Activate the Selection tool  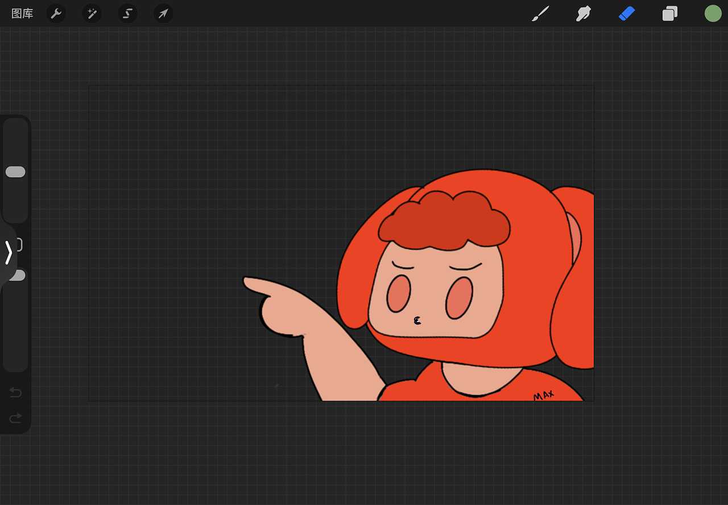pos(127,14)
